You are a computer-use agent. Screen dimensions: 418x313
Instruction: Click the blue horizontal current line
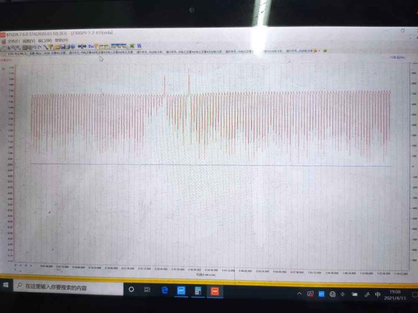[210, 165]
